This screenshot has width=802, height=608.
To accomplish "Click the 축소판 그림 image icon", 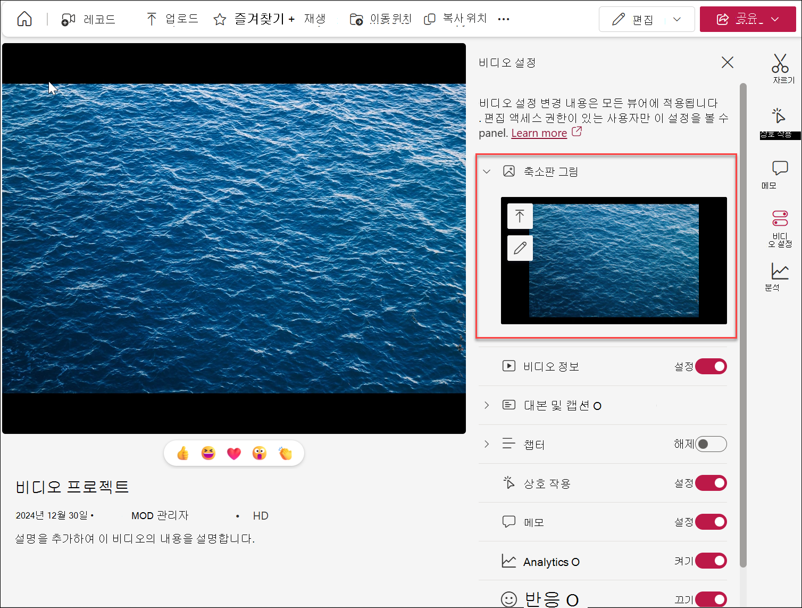I will tap(509, 171).
